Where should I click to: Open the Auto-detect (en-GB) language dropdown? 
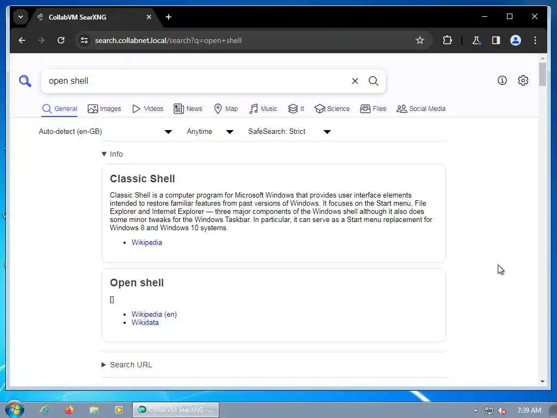(106, 132)
